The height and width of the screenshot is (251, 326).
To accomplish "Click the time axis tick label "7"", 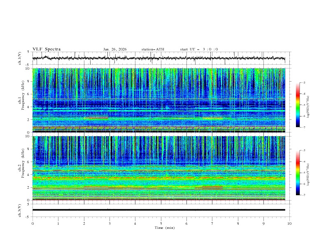I will (x=212, y=224).
